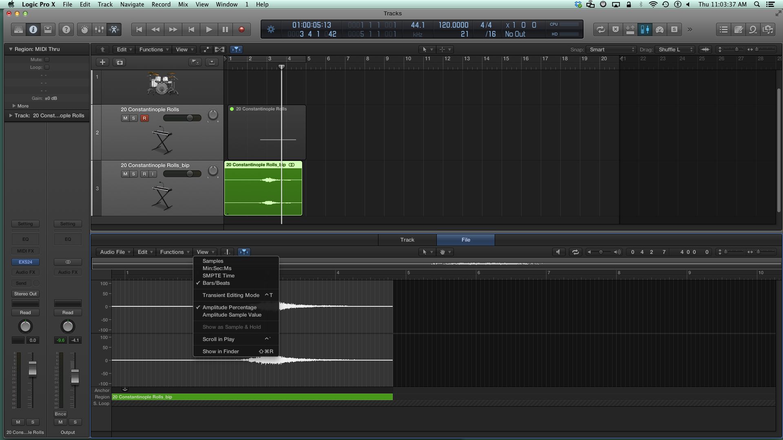
Task: Solo the 20 Constantinople Rolls track
Action: [133, 118]
